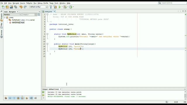The height and width of the screenshot is (105, 187).
Task: Re-run using top green output arrow
Action: point(43,92)
